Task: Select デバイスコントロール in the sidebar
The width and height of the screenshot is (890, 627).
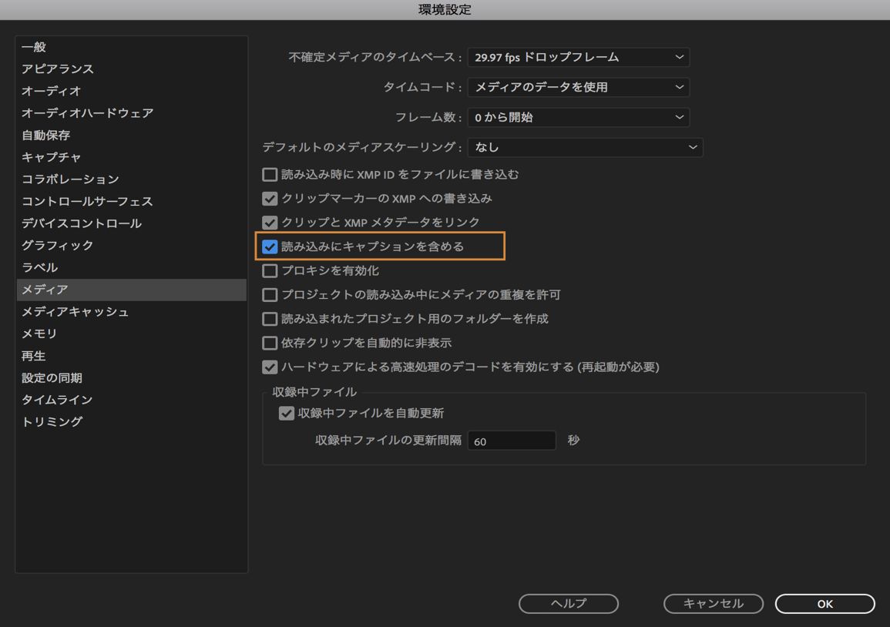Action: click(73, 223)
